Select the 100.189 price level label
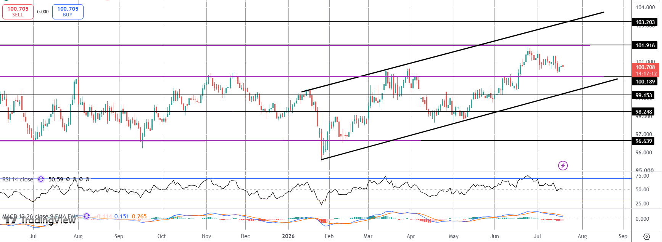Screen dimensions: 662x242 pos(645,82)
